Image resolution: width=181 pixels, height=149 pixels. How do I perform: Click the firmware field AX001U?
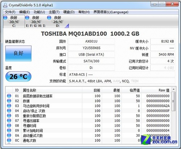pos(91,41)
